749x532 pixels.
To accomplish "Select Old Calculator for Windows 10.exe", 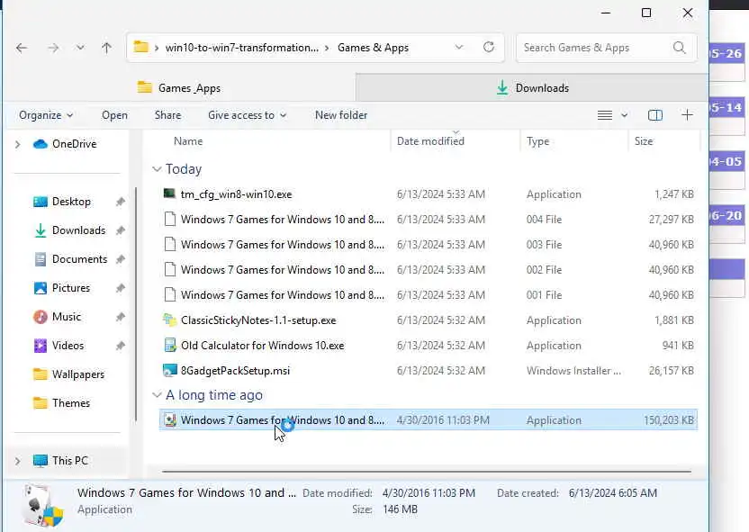I will click(428, 346).
